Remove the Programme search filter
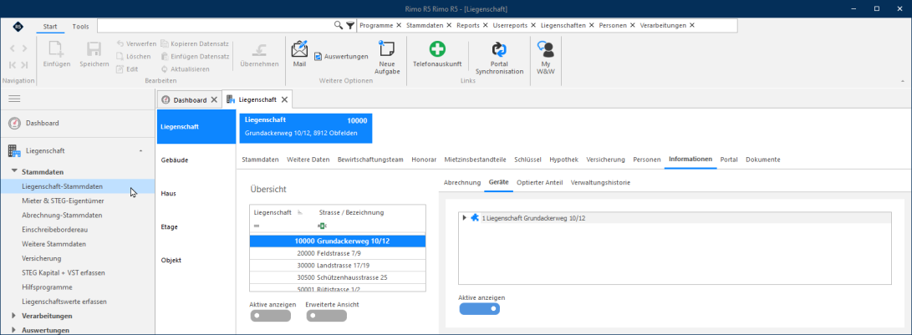Screen dimensions: 912x335 click(x=399, y=26)
